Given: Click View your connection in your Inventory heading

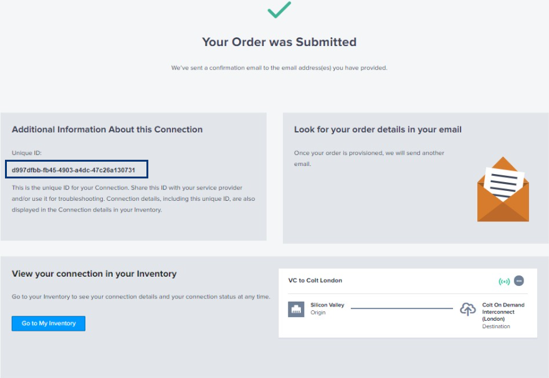Looking at the screenshot, I should (94, 274).
